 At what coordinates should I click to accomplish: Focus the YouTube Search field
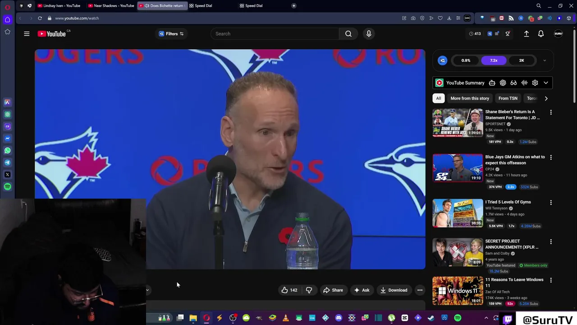pyautogui.click(x=275, y=34)
